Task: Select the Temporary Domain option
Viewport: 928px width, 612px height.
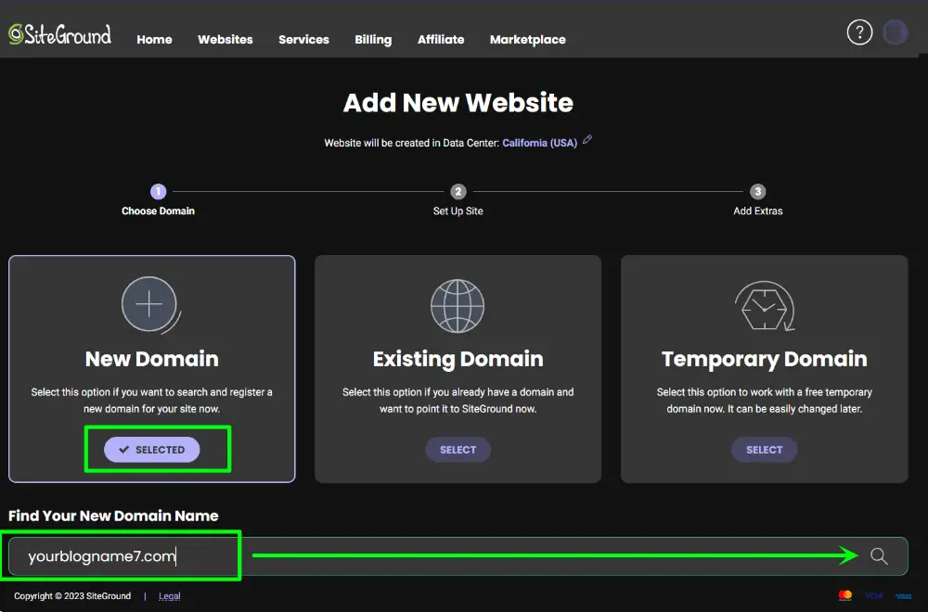Action: click(764, 450)
